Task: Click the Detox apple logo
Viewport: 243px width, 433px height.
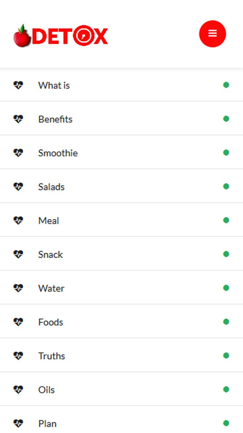Action: coord(61,35)
